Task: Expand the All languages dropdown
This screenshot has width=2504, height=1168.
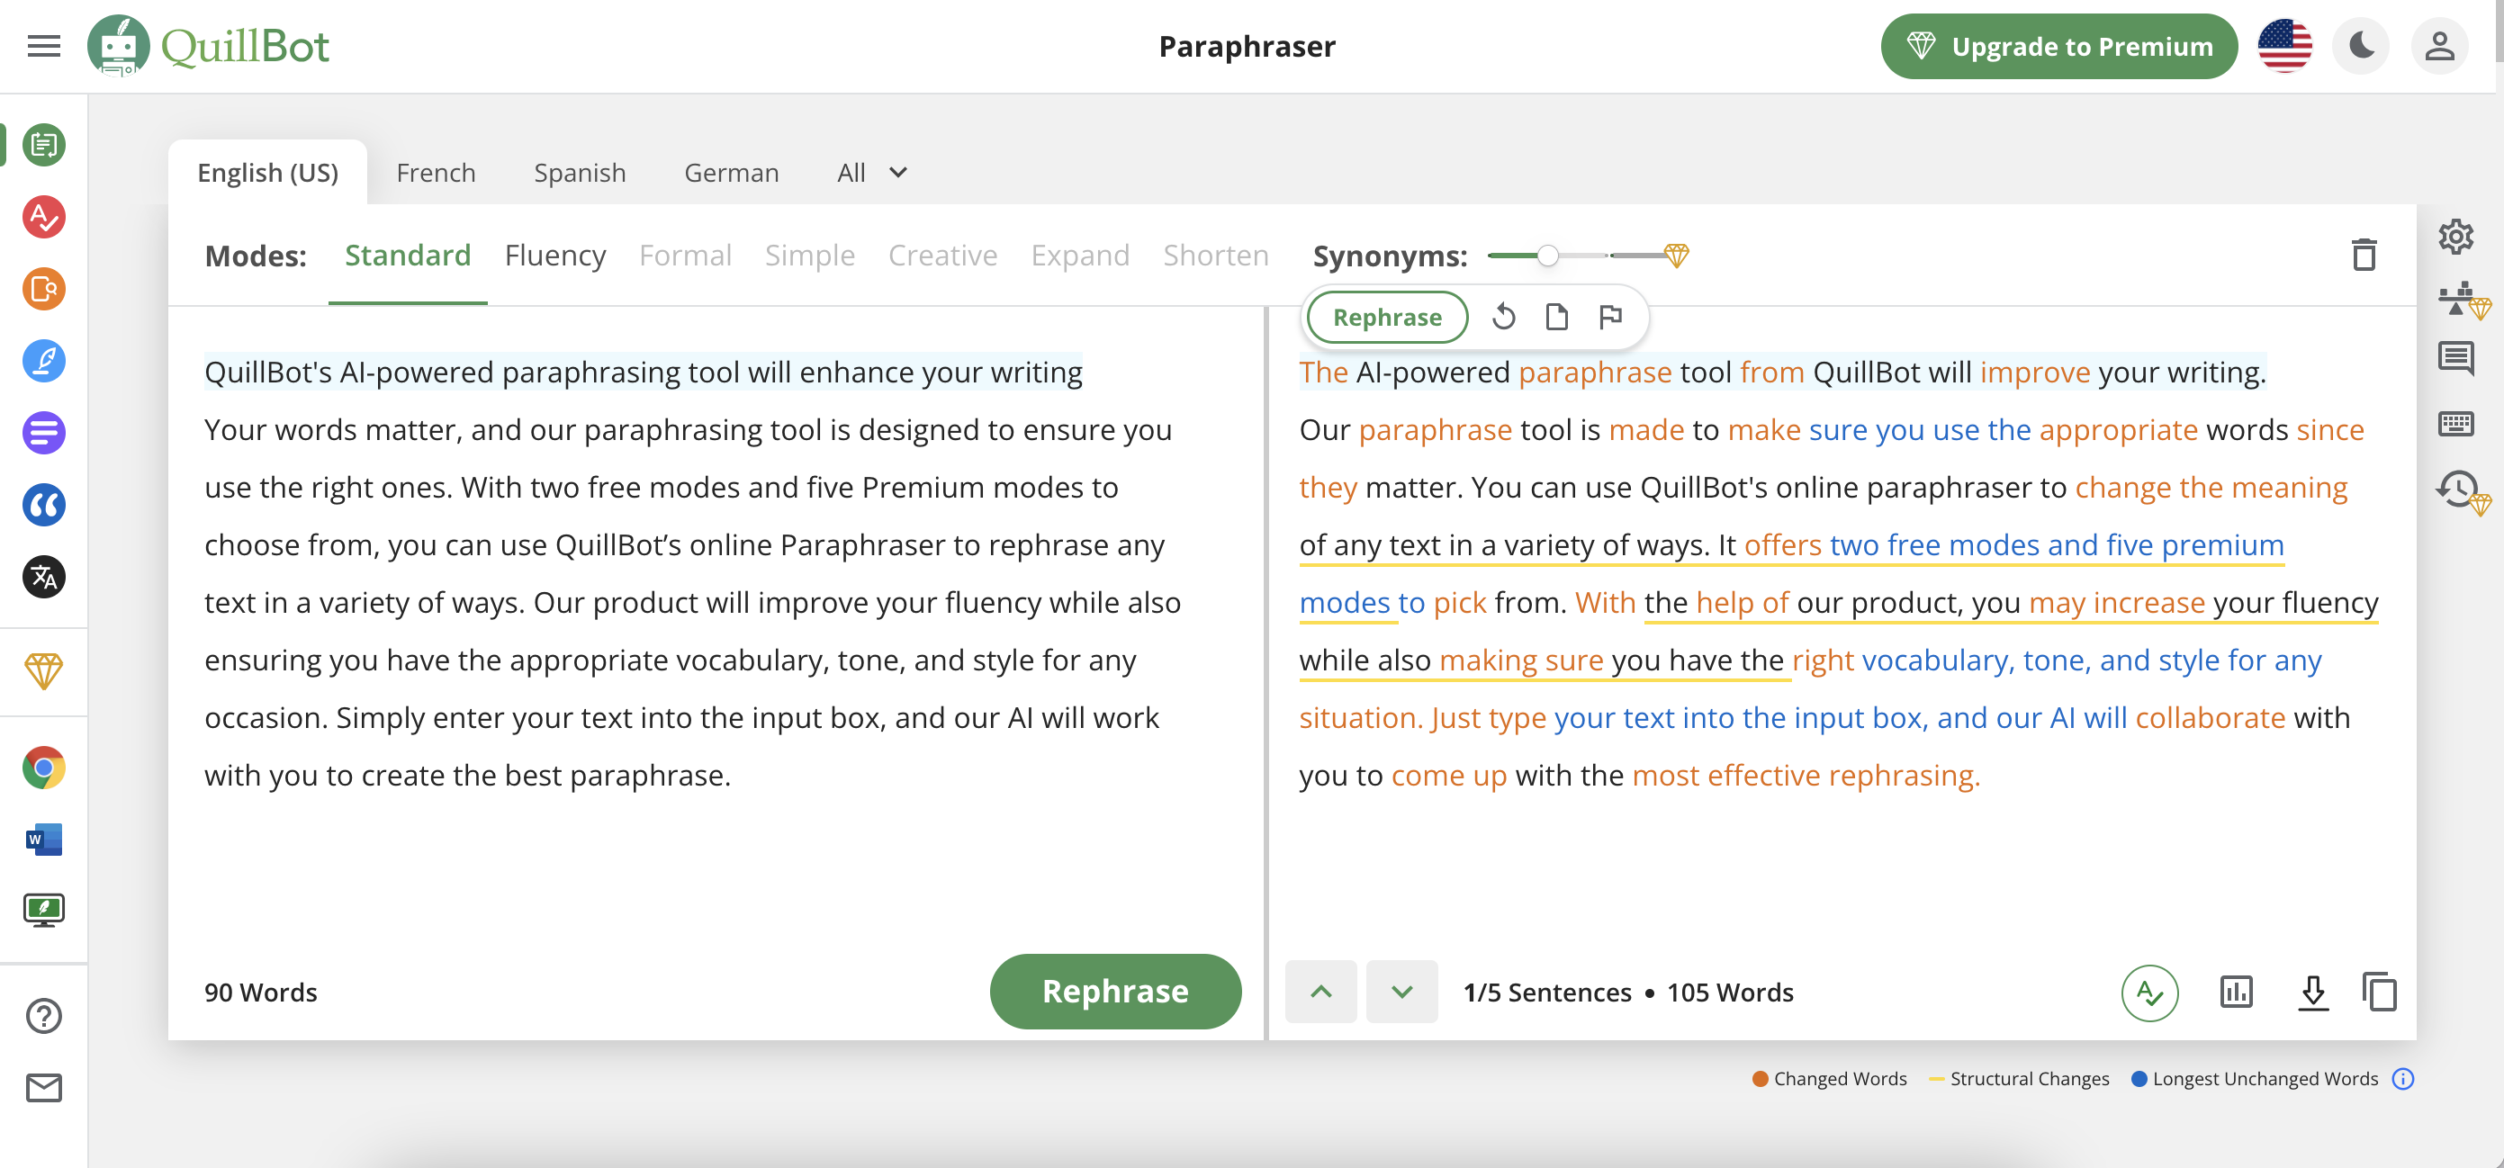Action: pos(872,173)
